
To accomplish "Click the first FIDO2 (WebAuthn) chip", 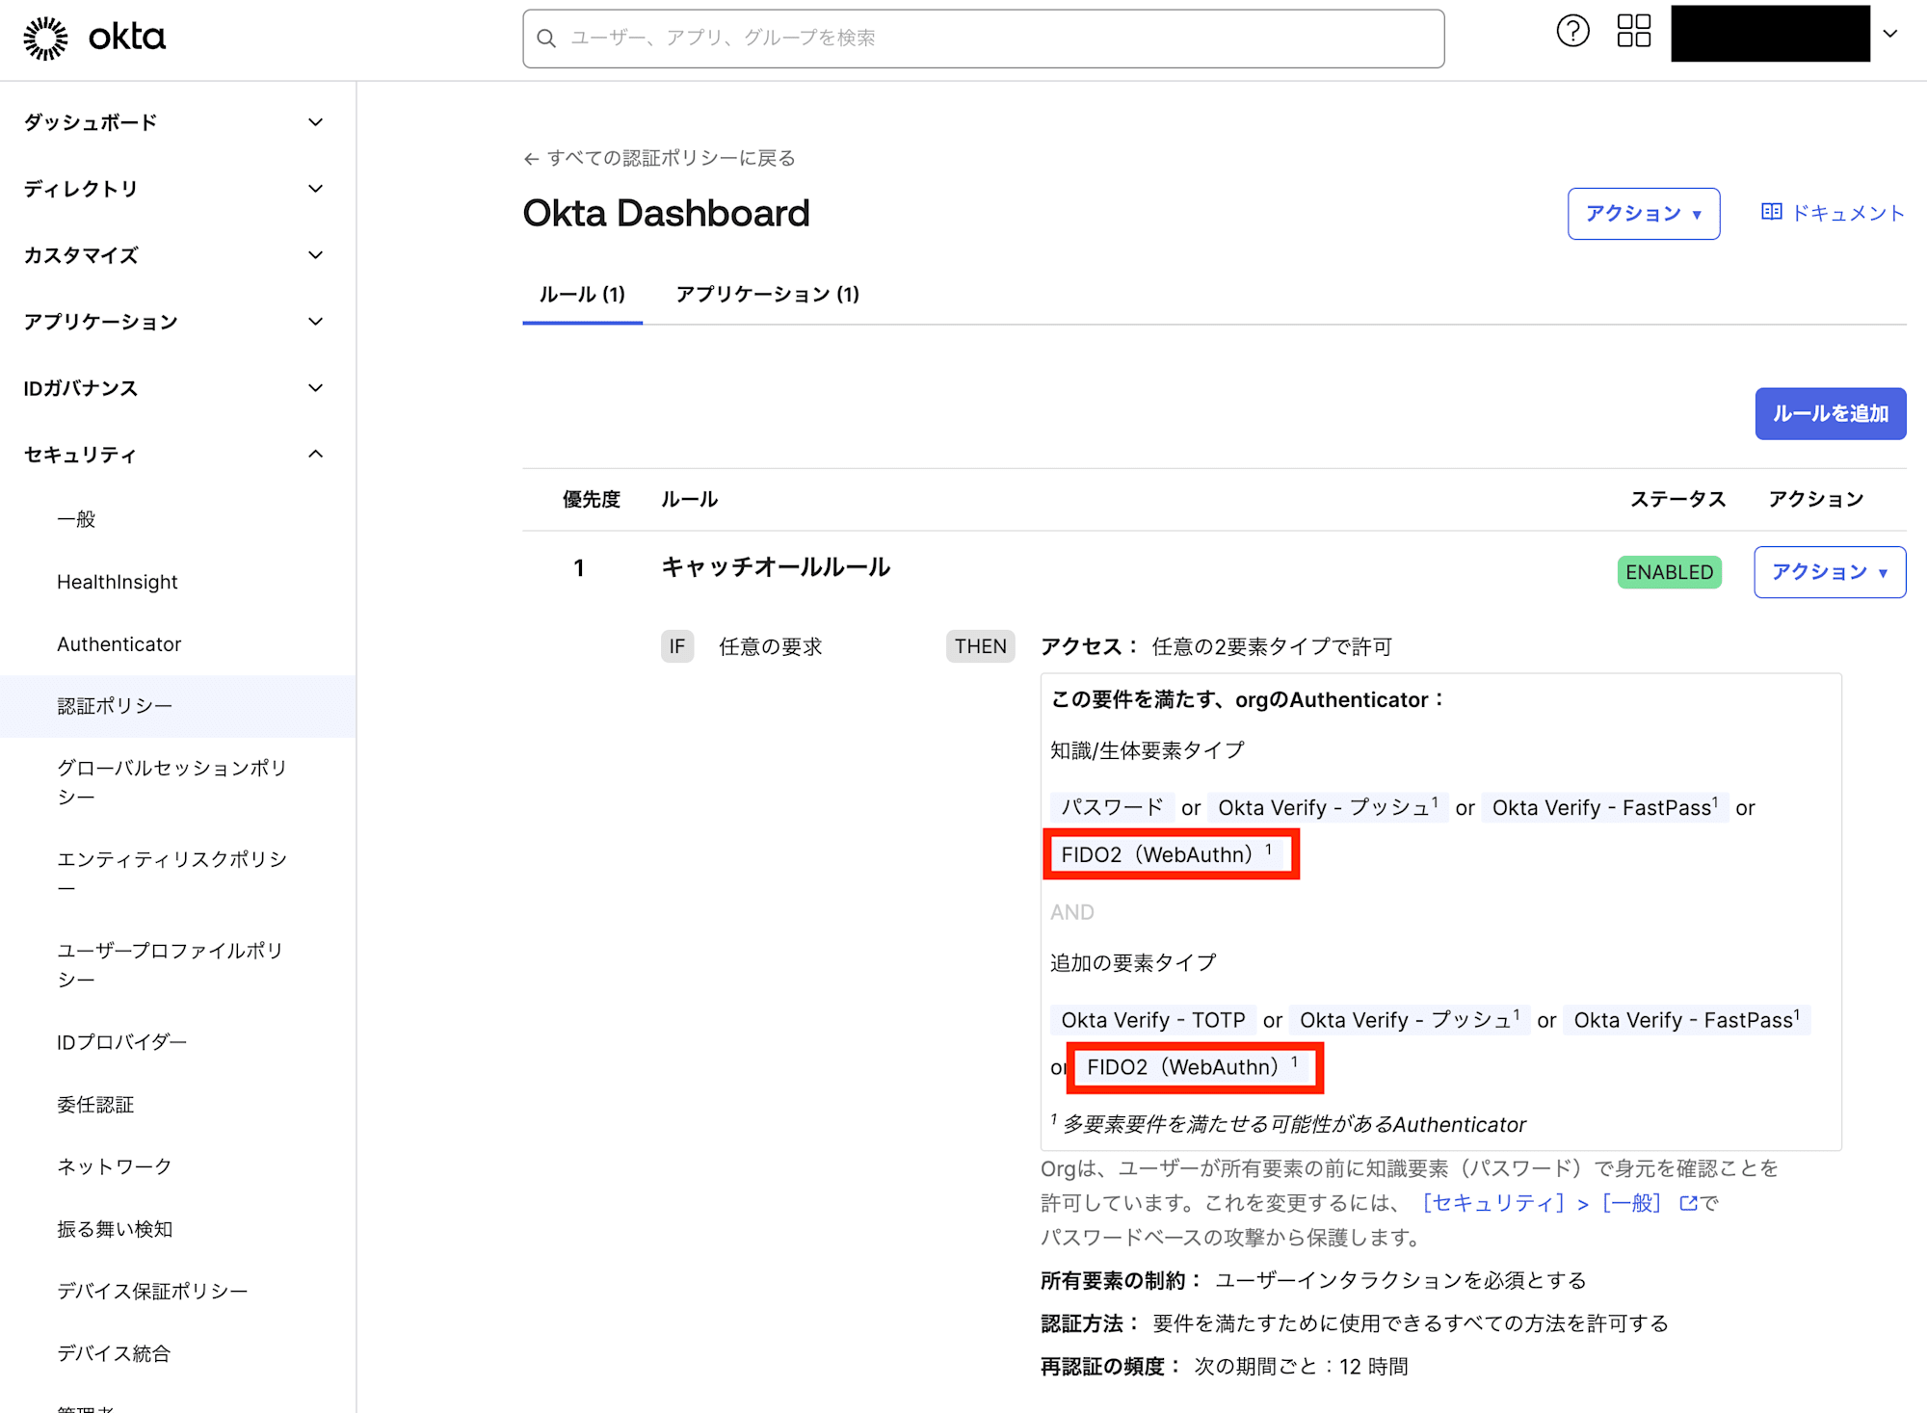I will click(1171, 854).
